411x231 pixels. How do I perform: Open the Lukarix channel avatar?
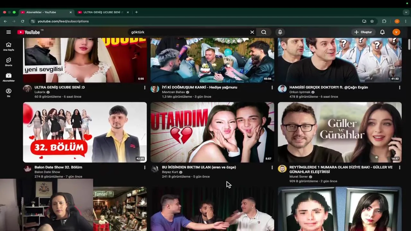click(27, 89)
